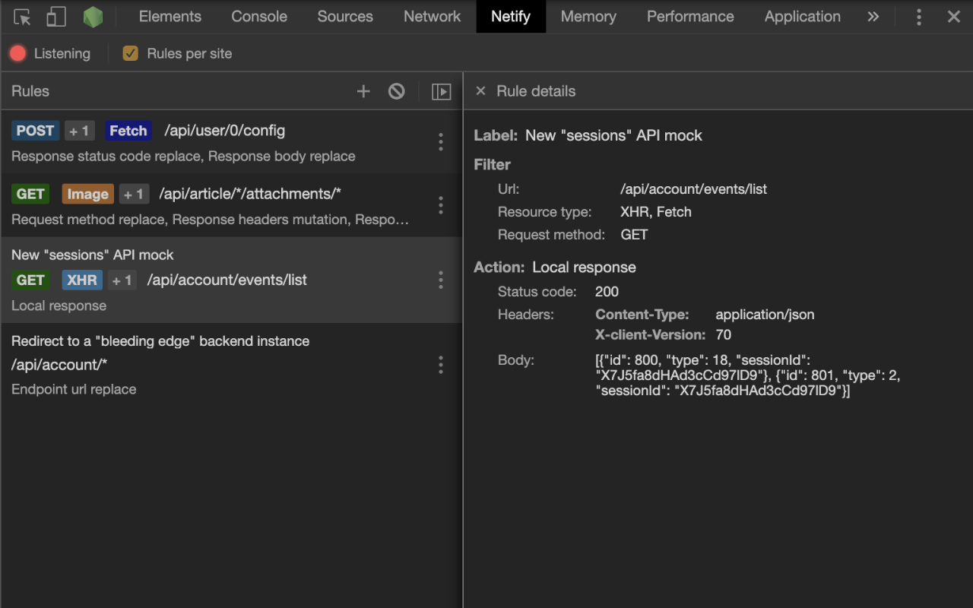The image size is (973, 608).
Task: Click +1 badge next to Image
Action: [134, 194]
